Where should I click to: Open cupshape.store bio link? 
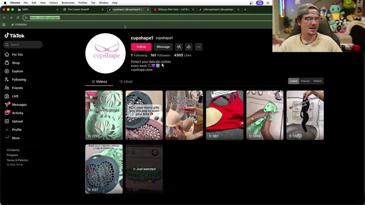142,70
